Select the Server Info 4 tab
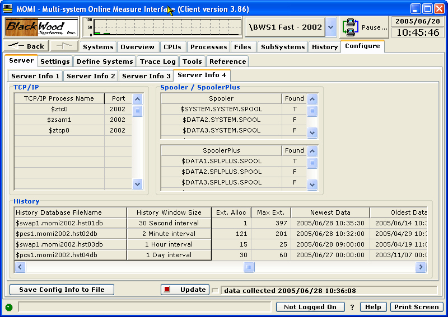Screen dimensions: 448x317 [202, 75]
